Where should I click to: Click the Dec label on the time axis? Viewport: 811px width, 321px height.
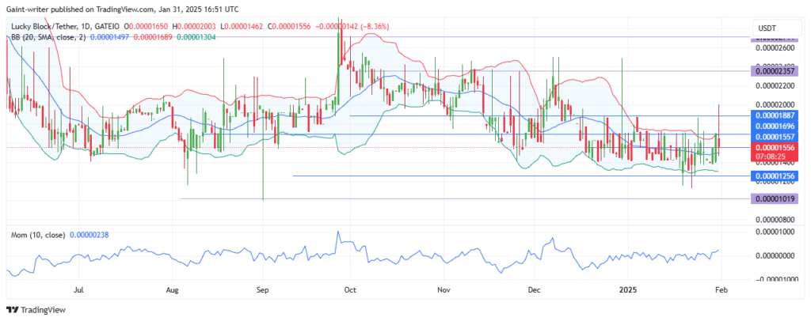(533, 290)
